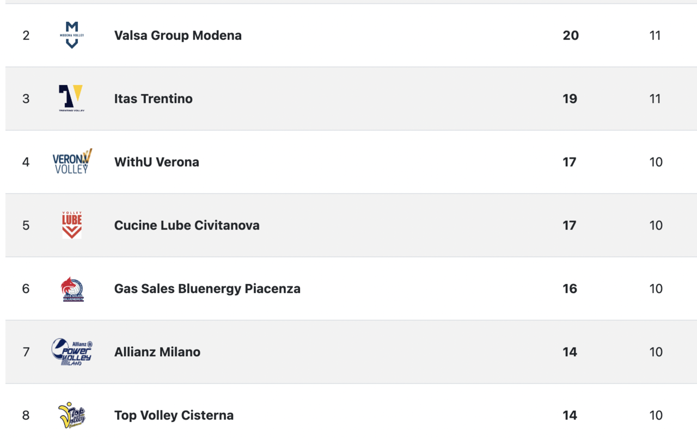Select the Allianz Milano team name
Image resolution: width=697 pixels, height=445 pixels.
pos(157,352)
